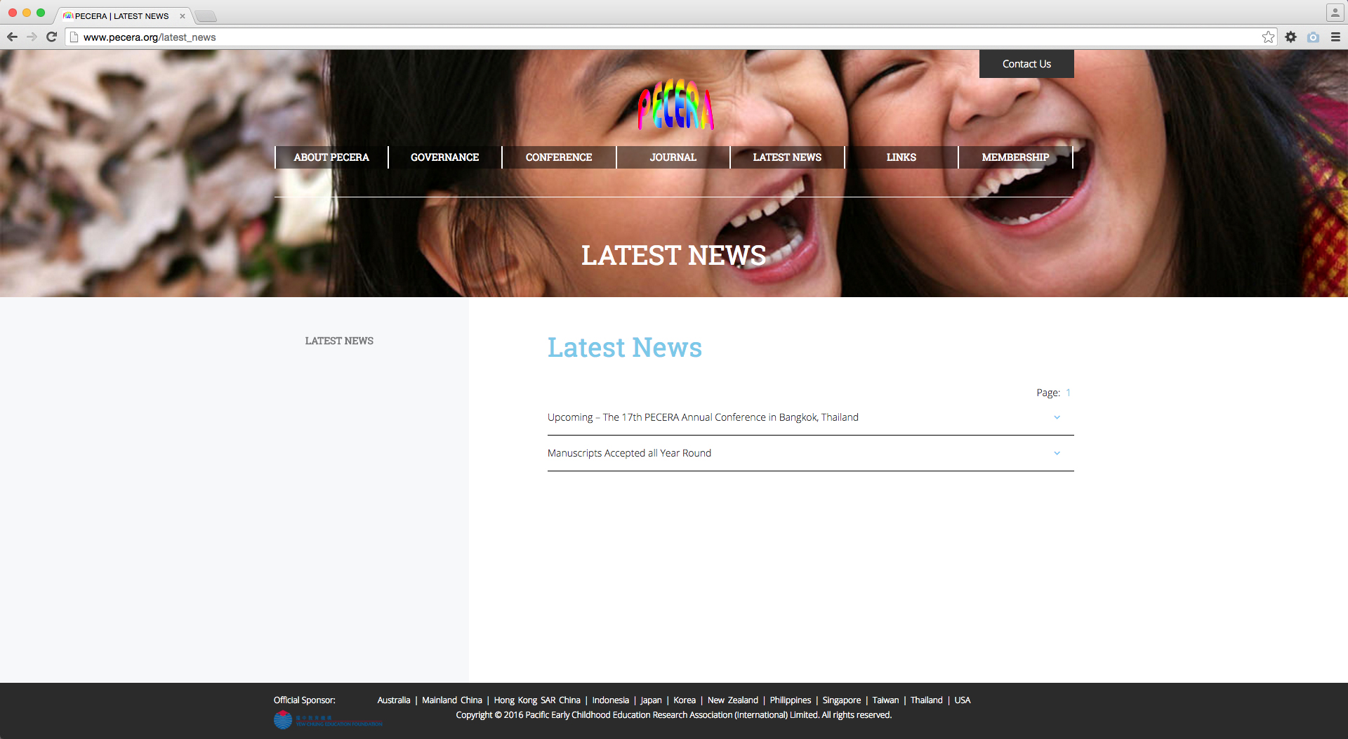Viewport: 1348px width, 739px height.
Task: Open the gear extension icon
Action: point(1290,37)
